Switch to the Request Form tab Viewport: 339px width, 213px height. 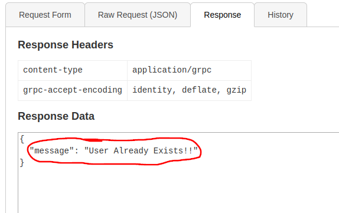click(x=45, y=15)
